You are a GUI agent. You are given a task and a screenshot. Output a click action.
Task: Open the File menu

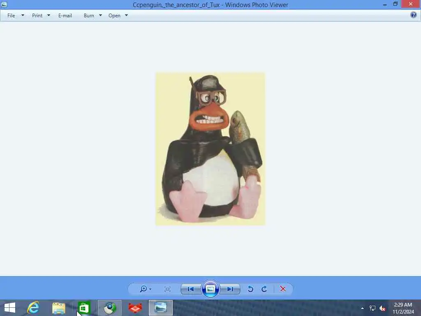click(11, 16)
